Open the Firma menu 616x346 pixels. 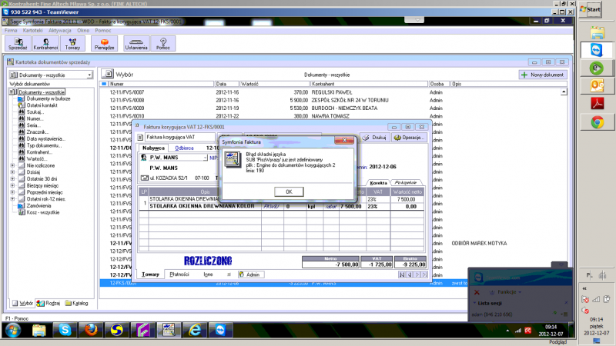pos(11,30)
